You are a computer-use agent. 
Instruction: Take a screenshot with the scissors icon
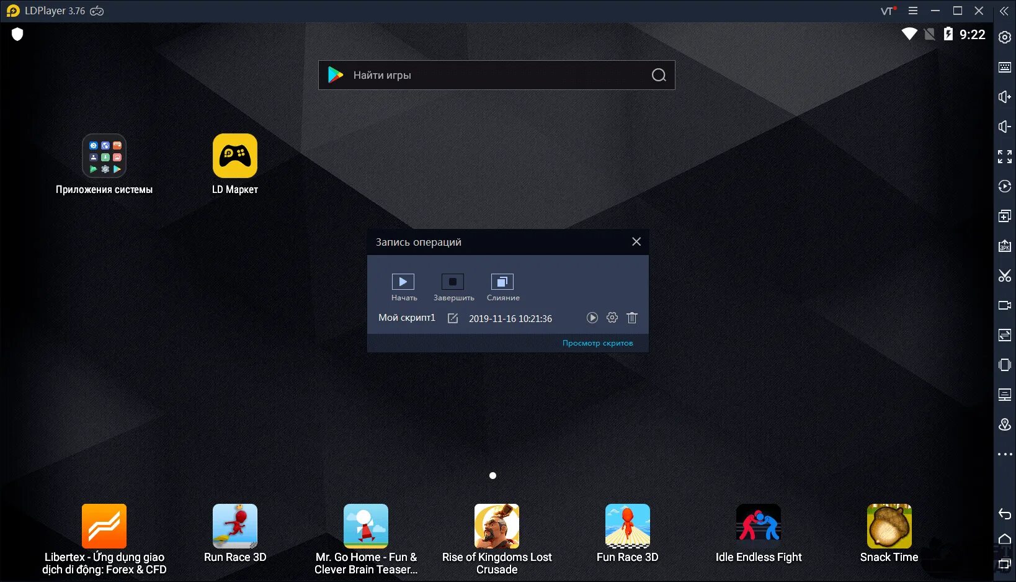point(1005,275)
